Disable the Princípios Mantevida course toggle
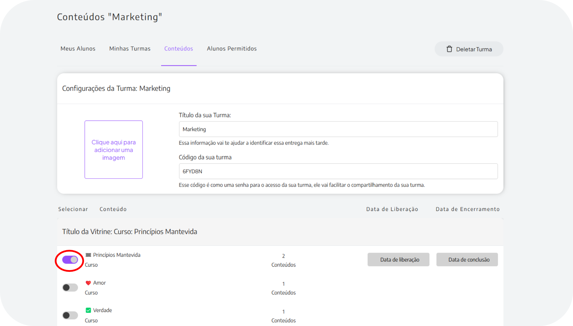The height and width of the screenshot is (326, 573). (x=70, y=260)
